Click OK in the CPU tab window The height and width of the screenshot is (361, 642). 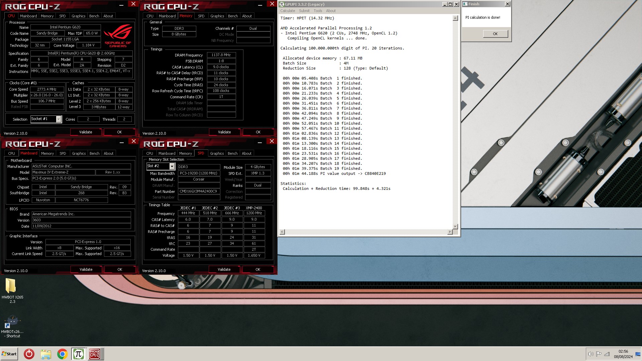(x=119, y=132)
